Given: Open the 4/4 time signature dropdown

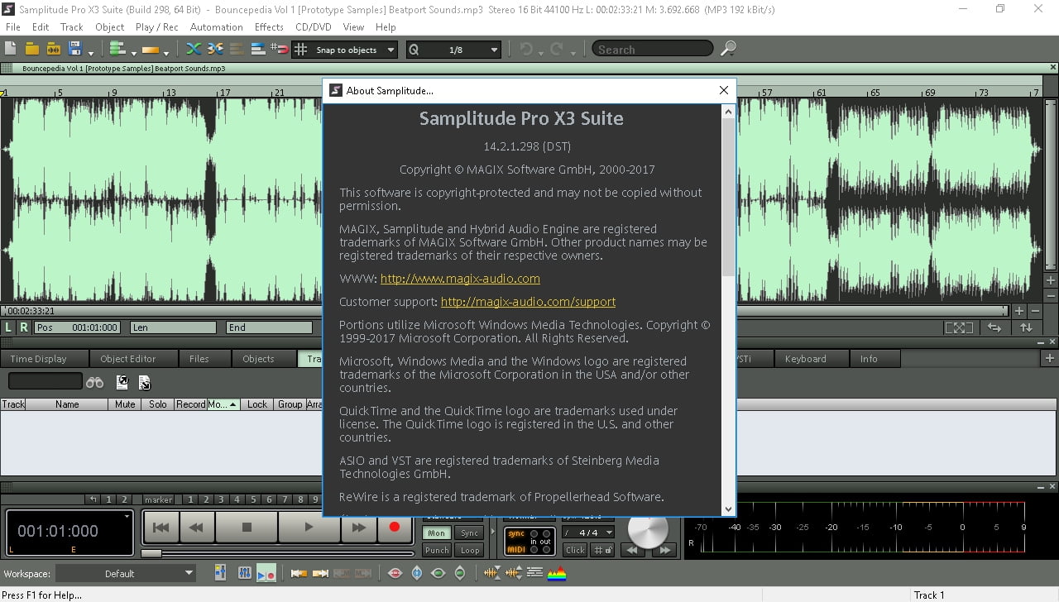Looking at the screenshot, I should pyautogui.click(x=588, y=533).
